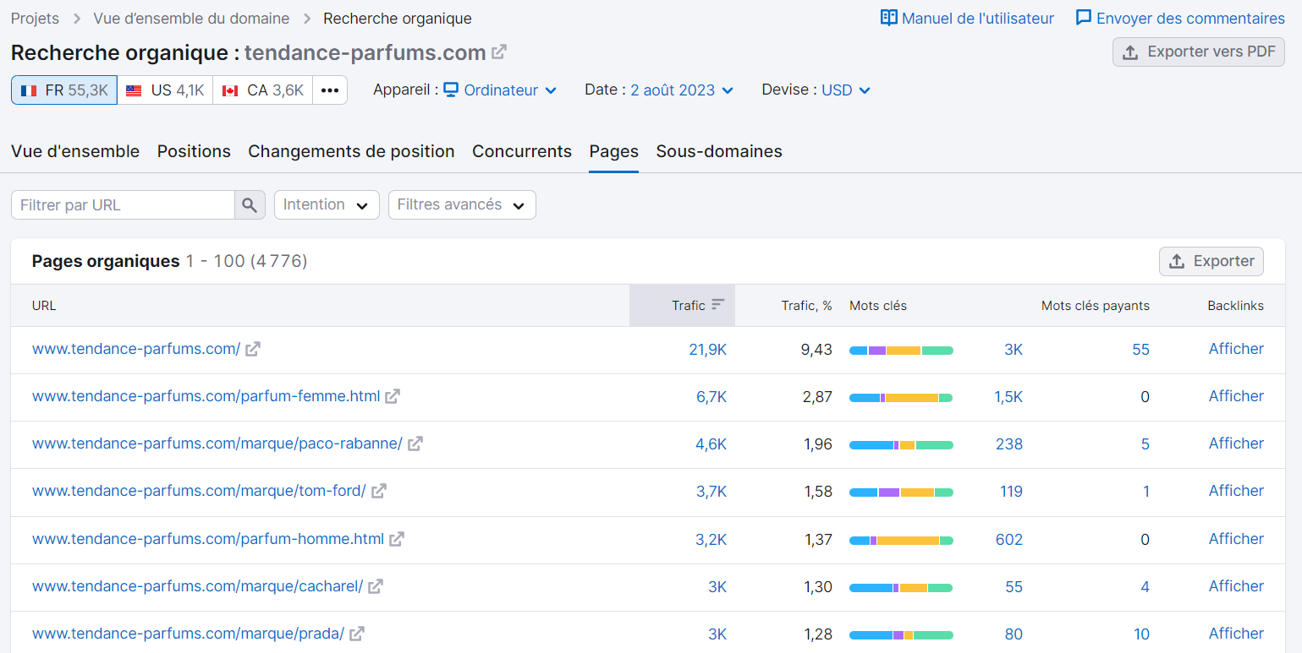Open the marque/cacharel/ URL link

coord(197,586)
